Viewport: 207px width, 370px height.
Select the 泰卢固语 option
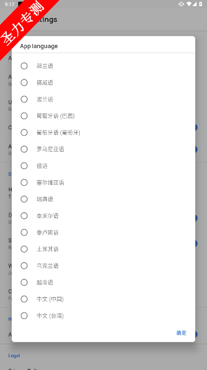point(104,232)
